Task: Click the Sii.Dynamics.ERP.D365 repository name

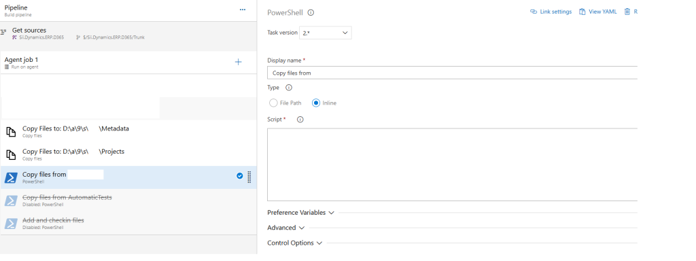Action: tap(41, 38)
